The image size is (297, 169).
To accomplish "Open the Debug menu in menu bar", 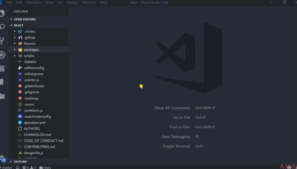I will [x=72, y=2].
